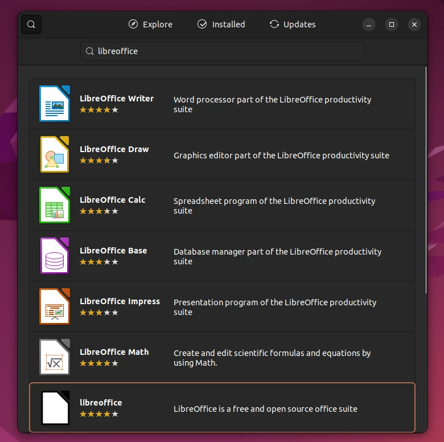This screenshot has height=442, width=444.
Task: Click the results list vertical scrollbar
Action: pyautogui.click(x=426, y=180)
